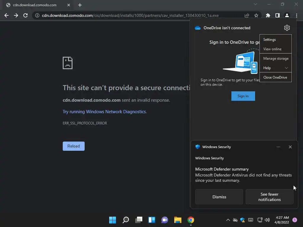Open Widgets from the taskbar

[x=152, y=220]
